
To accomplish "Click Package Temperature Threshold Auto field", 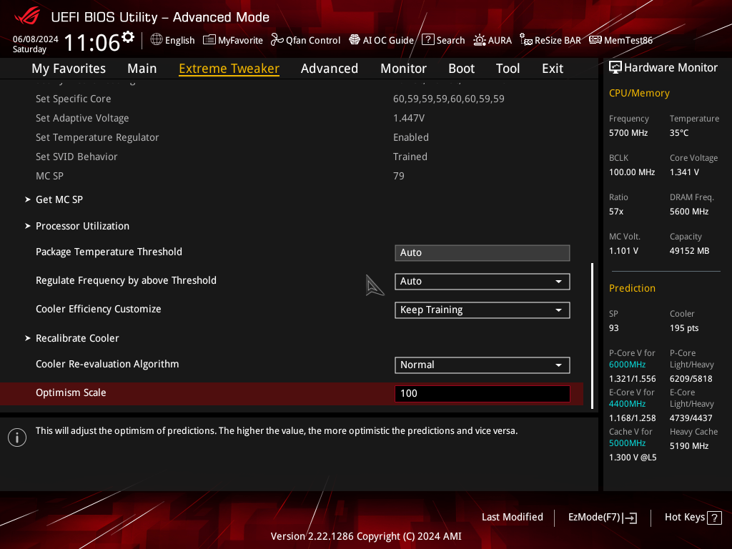I will point(483,253).
